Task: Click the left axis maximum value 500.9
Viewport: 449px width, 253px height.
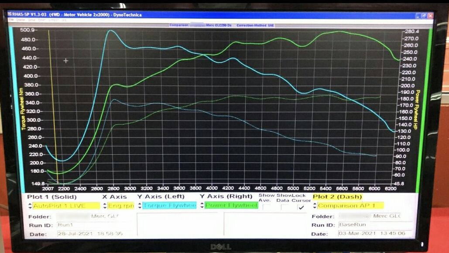Action: pos(27,30)
